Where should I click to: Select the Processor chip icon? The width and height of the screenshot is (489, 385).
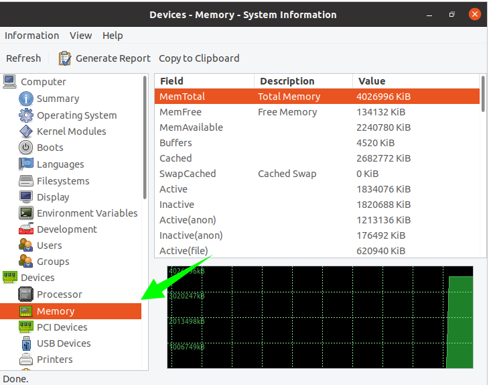pos(26,294)
